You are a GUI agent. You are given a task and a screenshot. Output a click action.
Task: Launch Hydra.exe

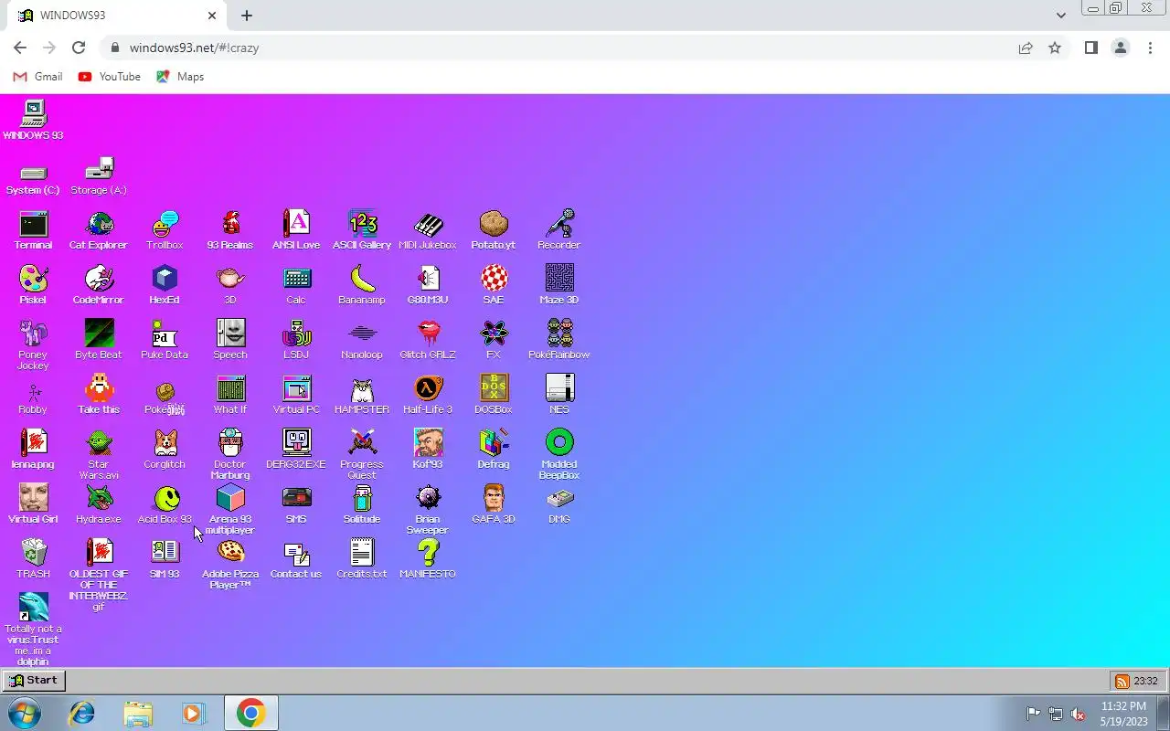coord(99,503)
